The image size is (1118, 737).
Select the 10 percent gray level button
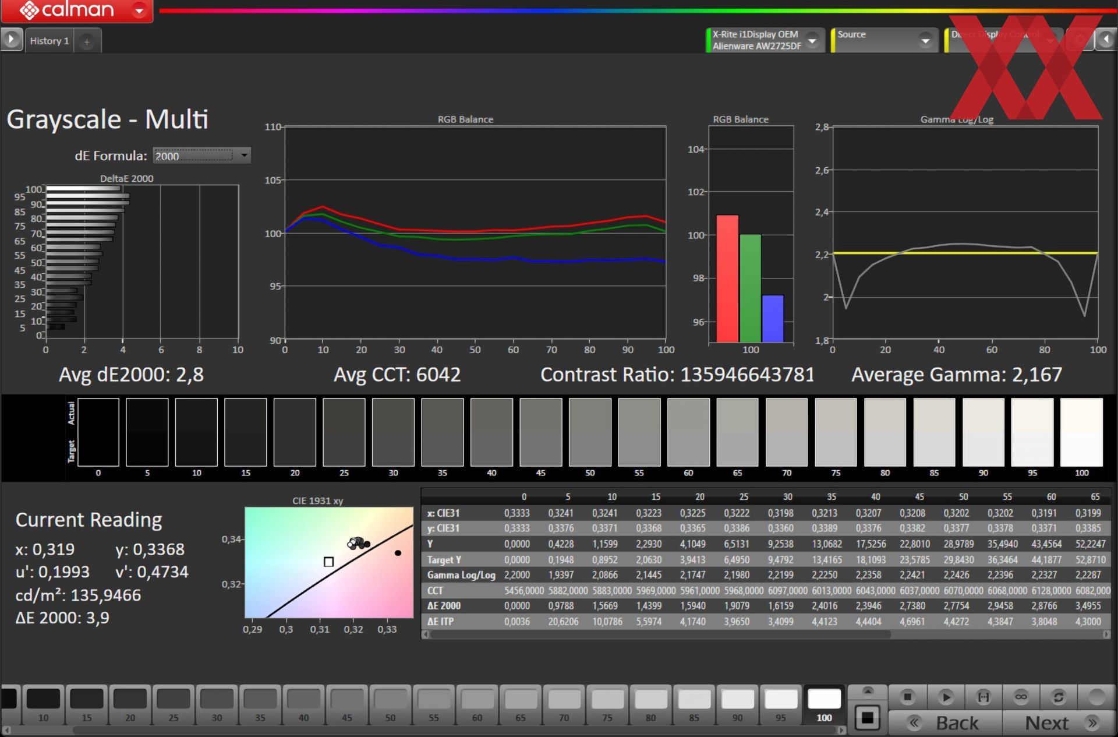click(44, 705)
